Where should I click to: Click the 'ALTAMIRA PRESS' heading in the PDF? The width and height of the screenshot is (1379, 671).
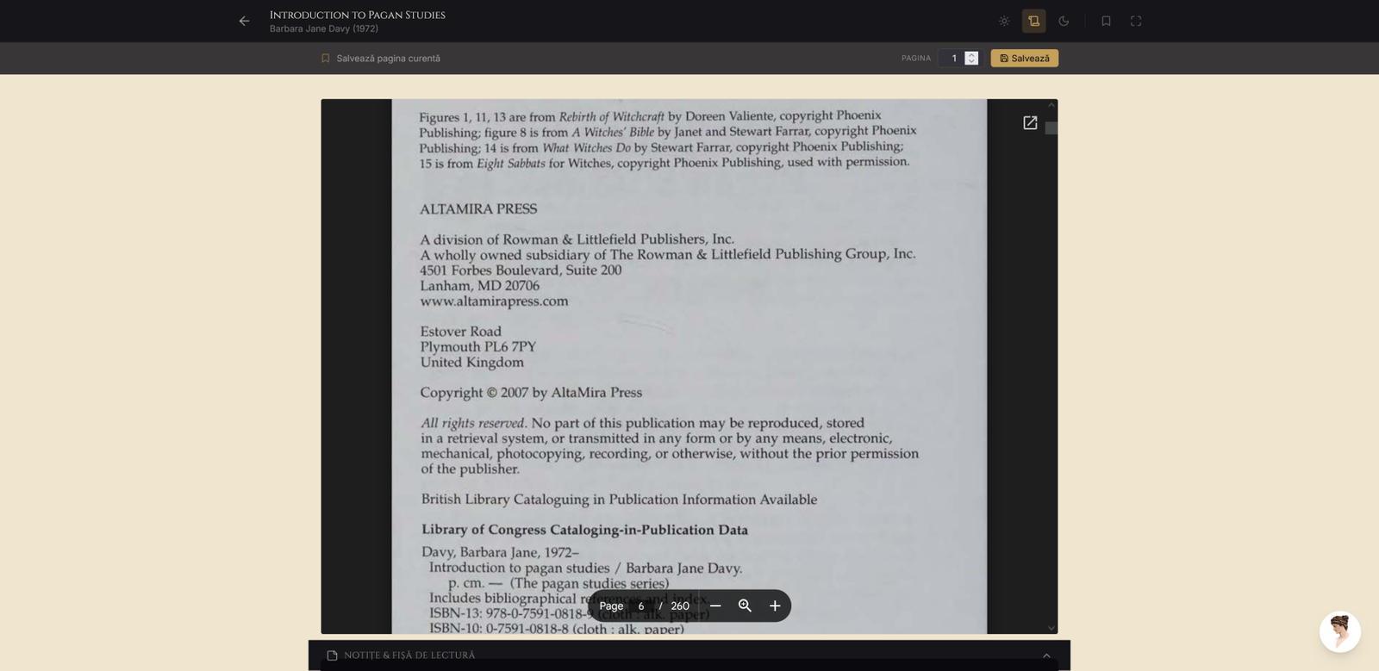point(478,209)
